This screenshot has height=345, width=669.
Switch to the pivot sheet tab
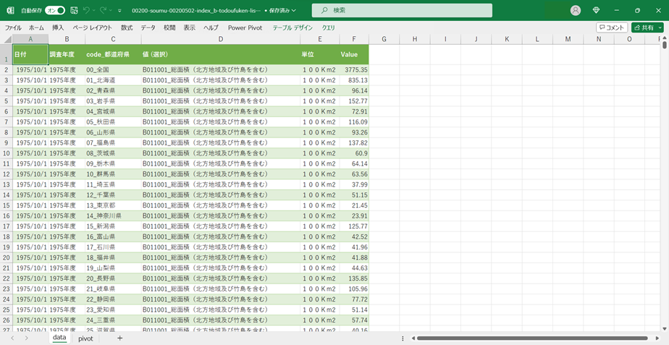coord(85,338)
